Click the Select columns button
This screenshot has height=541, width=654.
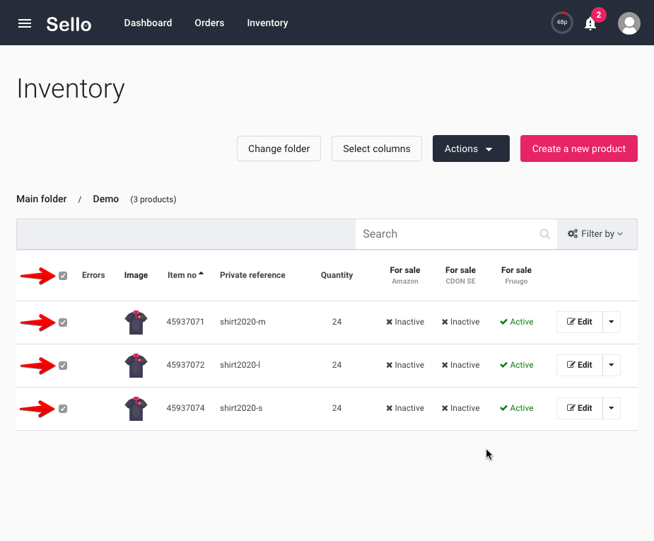point(377,149)
